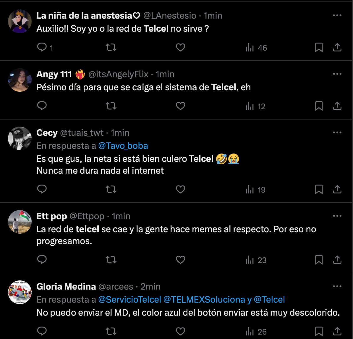Like the tweet by La niña de la anestesia
The width and height of the screenshot is (353, 339).
180,47
